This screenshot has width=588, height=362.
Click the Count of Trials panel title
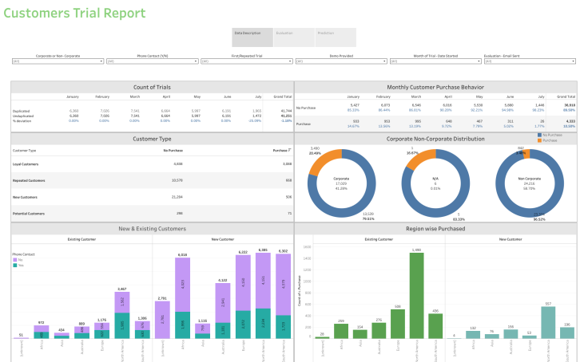click(x=152, y=87)
